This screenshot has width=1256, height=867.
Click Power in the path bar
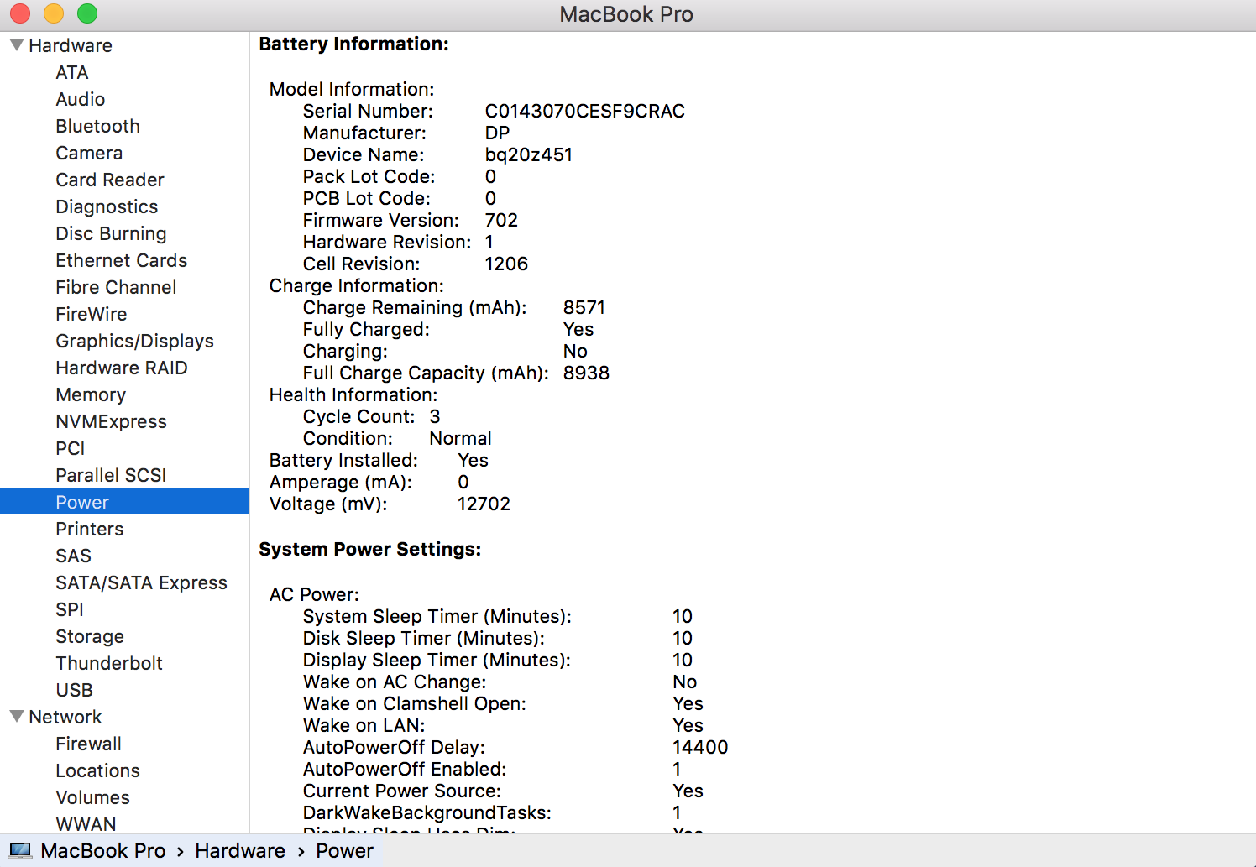coord(344,850)
